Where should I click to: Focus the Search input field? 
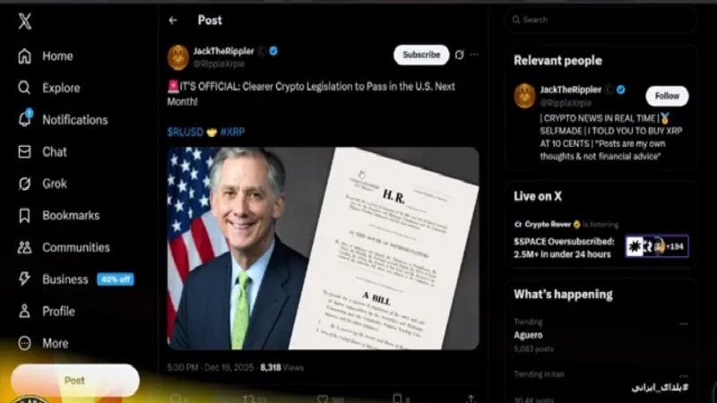(x=600, y=20)
